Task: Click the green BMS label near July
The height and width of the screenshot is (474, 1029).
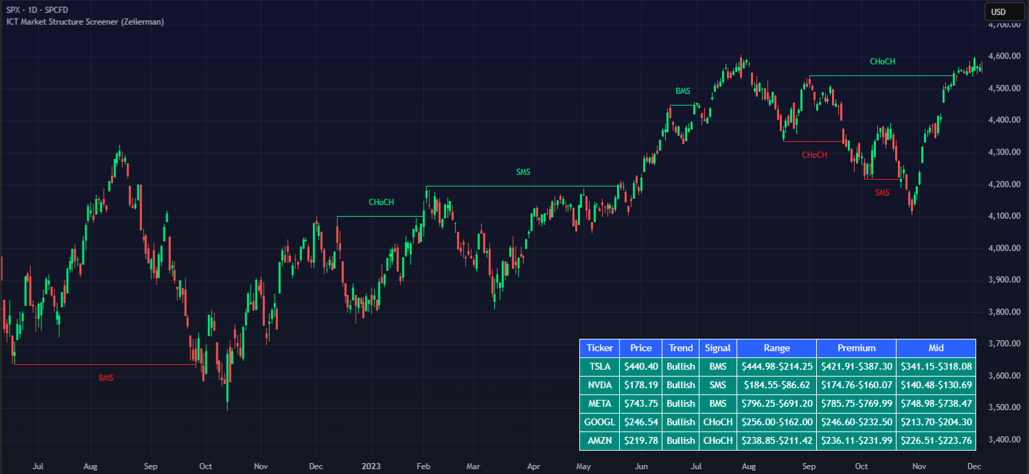Action: [x=682, y=90]
